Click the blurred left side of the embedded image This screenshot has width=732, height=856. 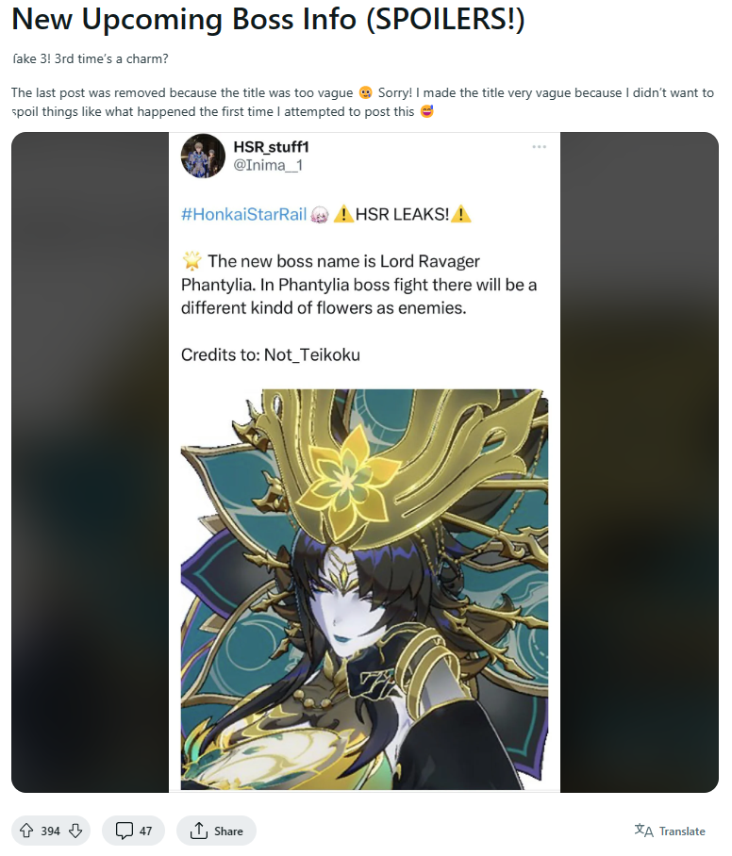click(91, 462)
